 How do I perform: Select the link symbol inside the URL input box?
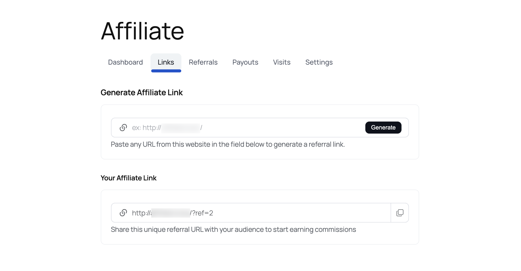(x=123, y=128)
